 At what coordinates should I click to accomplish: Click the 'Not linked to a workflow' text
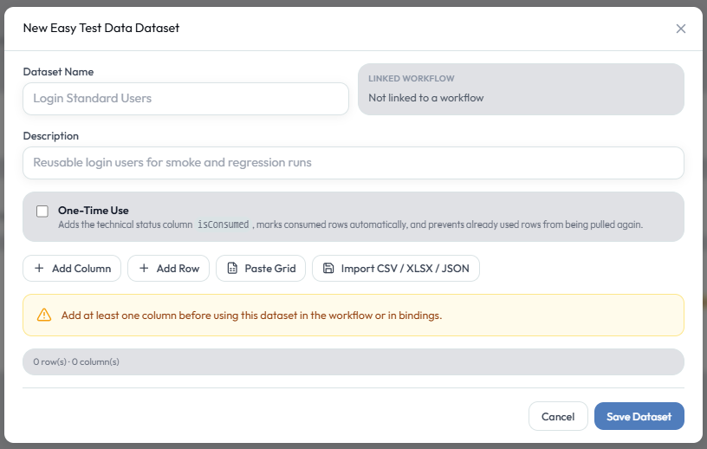(426, 98)
